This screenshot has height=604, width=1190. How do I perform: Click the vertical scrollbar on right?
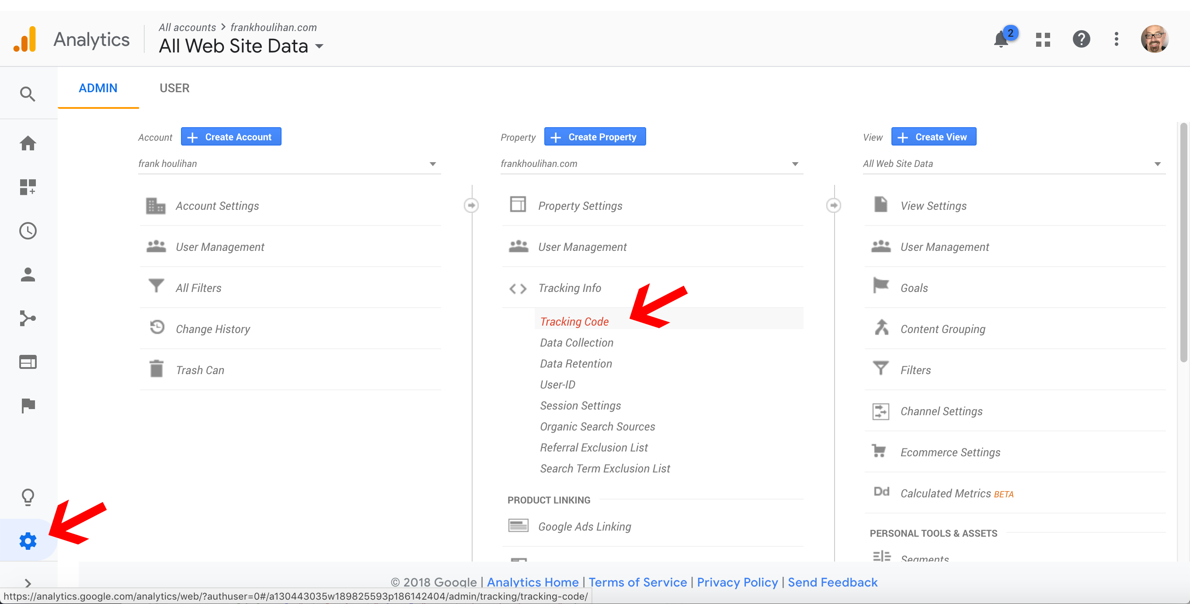tap(1183, 243)
